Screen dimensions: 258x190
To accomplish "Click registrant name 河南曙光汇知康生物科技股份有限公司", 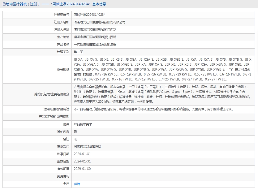I will click(100, 22).
